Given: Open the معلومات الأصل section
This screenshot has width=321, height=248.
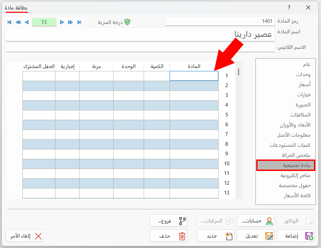Looking at the screenshot, I should 286,135.
